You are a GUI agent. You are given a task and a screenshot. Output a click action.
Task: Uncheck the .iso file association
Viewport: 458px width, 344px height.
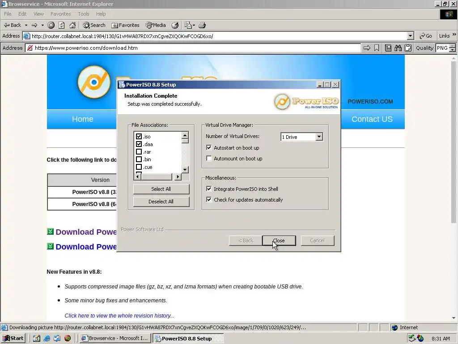(139, 137)
